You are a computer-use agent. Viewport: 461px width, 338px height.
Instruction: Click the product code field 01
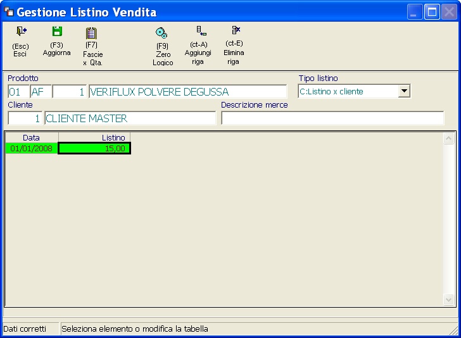click(x=18, y=92)
